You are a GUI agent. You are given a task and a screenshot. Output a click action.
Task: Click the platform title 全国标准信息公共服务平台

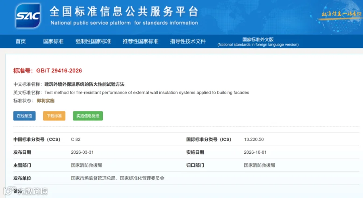(124, 11)
